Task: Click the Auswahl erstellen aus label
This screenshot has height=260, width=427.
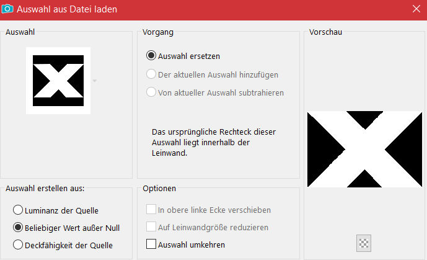Action: (45, 188)
